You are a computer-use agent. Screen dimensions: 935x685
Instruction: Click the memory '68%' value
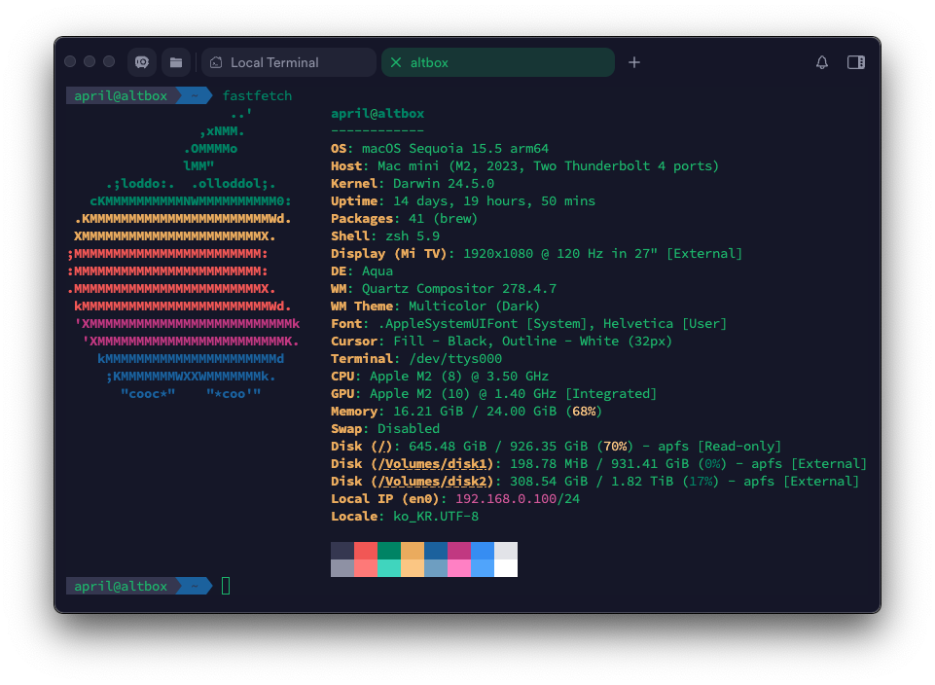coord(584,412)
